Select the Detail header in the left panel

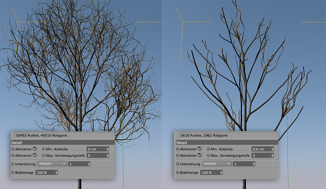click(x=63, y=143)
